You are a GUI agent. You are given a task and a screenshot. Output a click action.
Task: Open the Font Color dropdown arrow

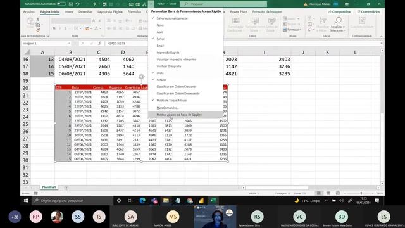tap(100, 28)
